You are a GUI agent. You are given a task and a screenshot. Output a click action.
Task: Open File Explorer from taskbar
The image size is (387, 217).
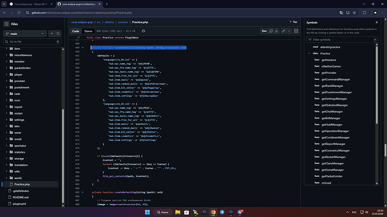(177, 212)
